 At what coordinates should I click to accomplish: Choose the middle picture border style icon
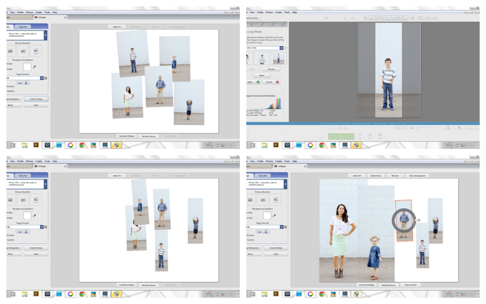(x=23, y=51)
